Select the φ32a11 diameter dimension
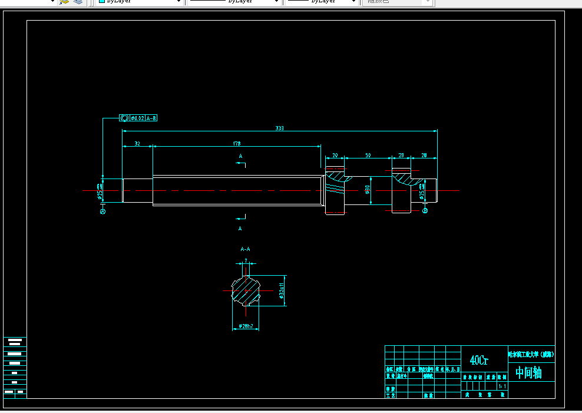This screenshot has height=413, width=582. [282, 291]
